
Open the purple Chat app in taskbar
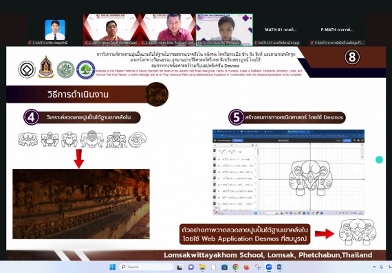191,267
